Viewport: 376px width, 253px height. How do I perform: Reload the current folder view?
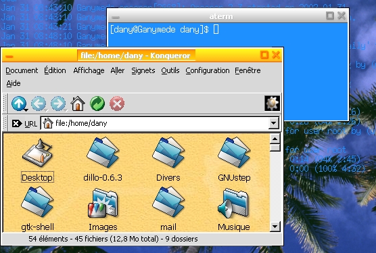tap(97, 103)
